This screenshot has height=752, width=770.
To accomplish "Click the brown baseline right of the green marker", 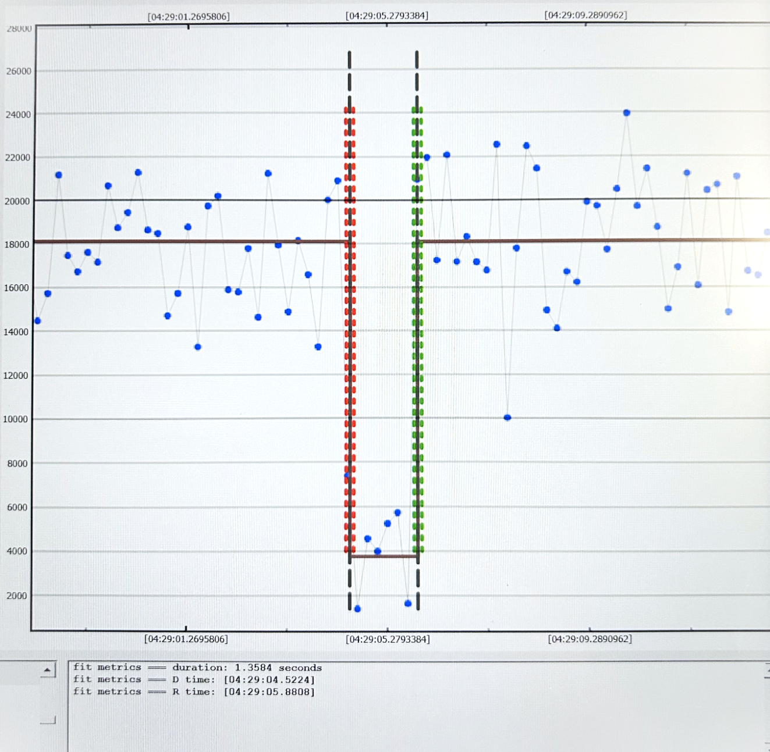I will [x=594, y=240].
